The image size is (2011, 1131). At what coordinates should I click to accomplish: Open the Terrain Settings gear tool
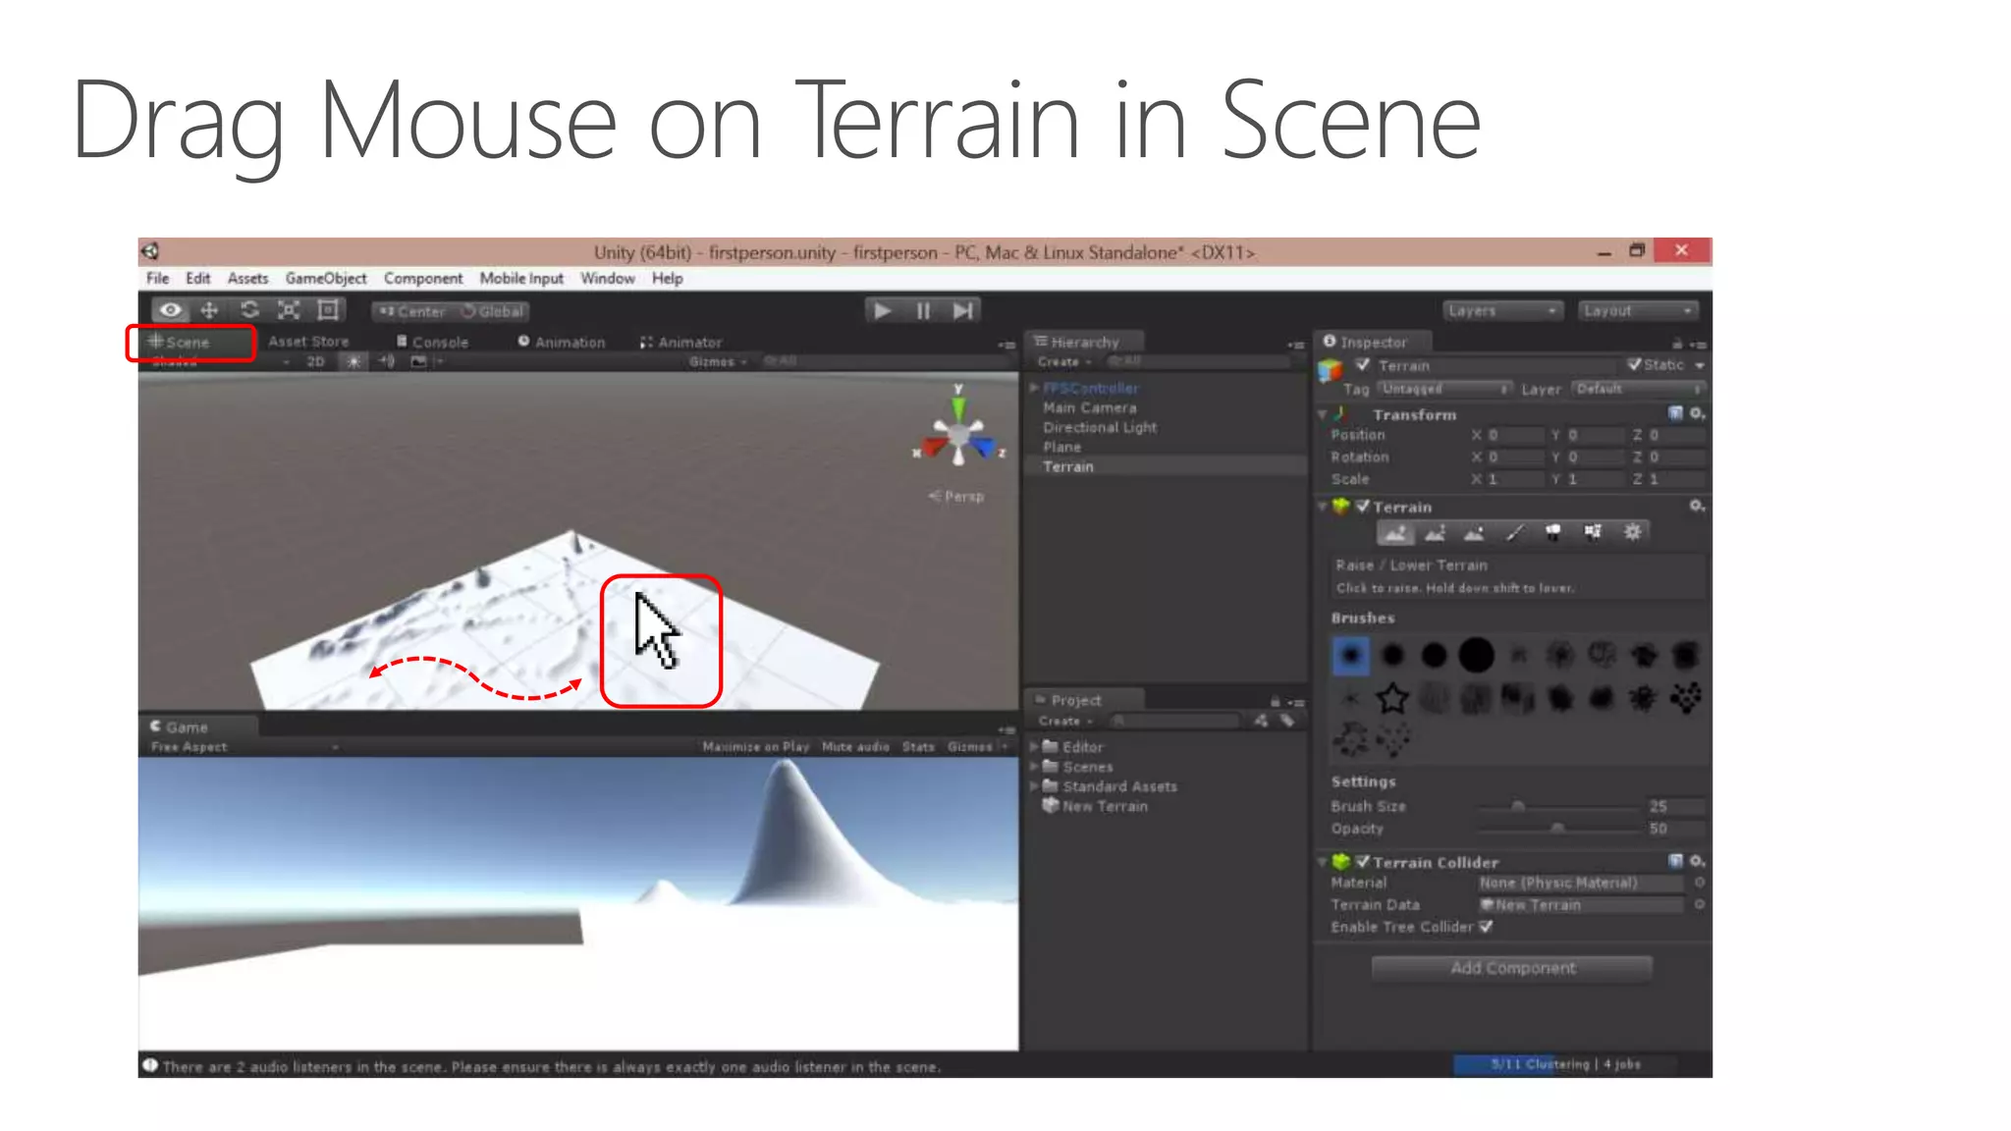(1632, 533)
